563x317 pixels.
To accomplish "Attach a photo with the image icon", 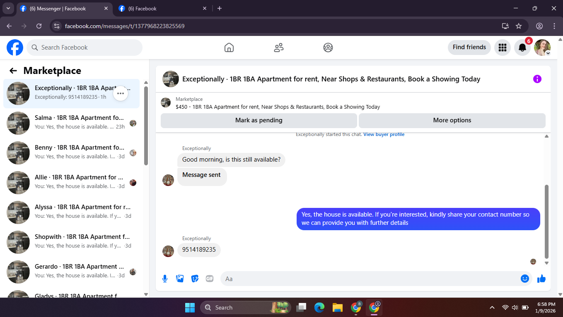I will click(180, 279).
